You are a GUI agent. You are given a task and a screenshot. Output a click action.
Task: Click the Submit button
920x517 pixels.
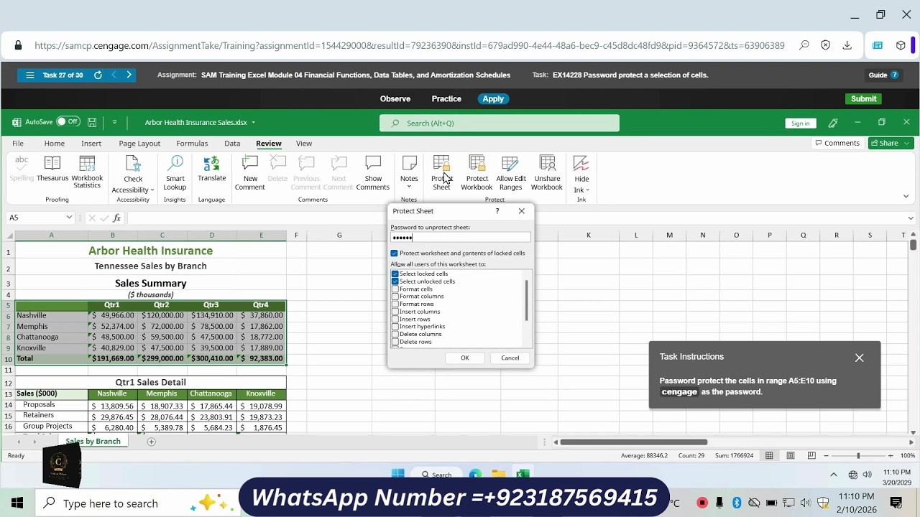coord(864,98)
